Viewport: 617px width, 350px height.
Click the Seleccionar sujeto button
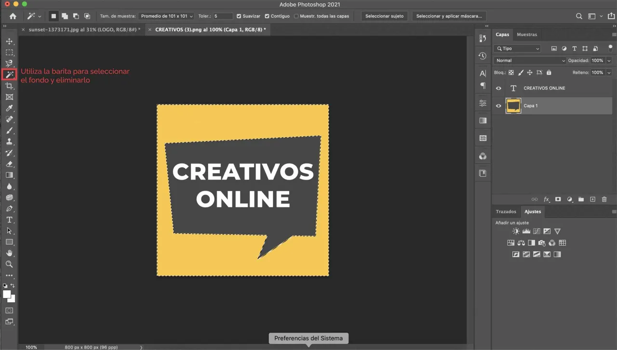point(384,16)
